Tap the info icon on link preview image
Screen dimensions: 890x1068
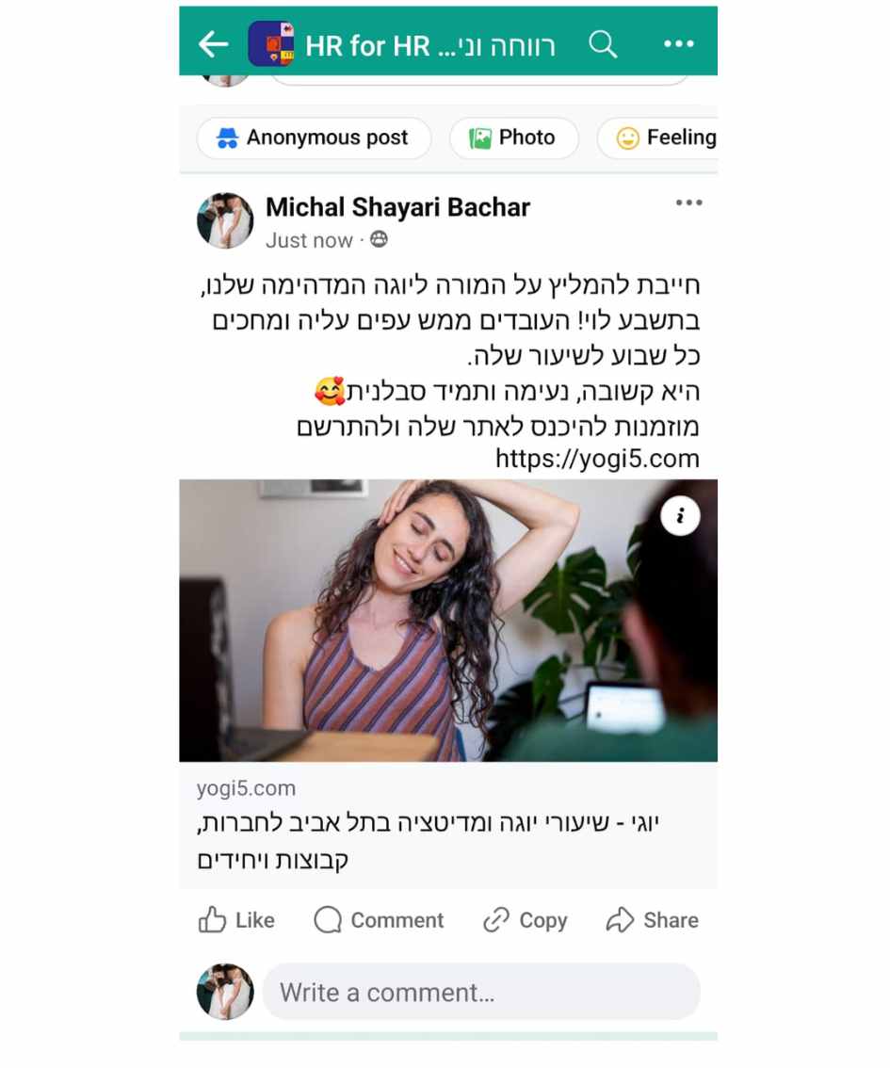coord(680,515)
